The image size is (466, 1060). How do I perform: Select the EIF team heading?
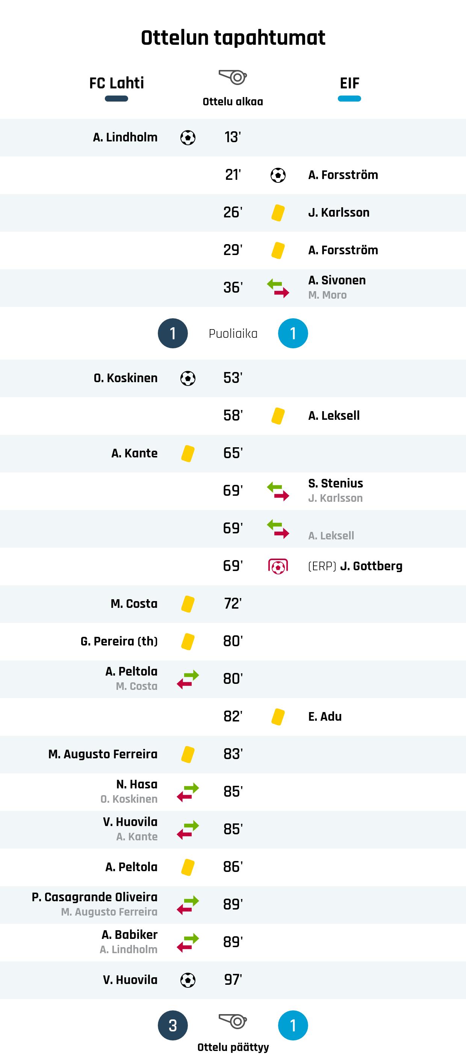tap(349, 83)
